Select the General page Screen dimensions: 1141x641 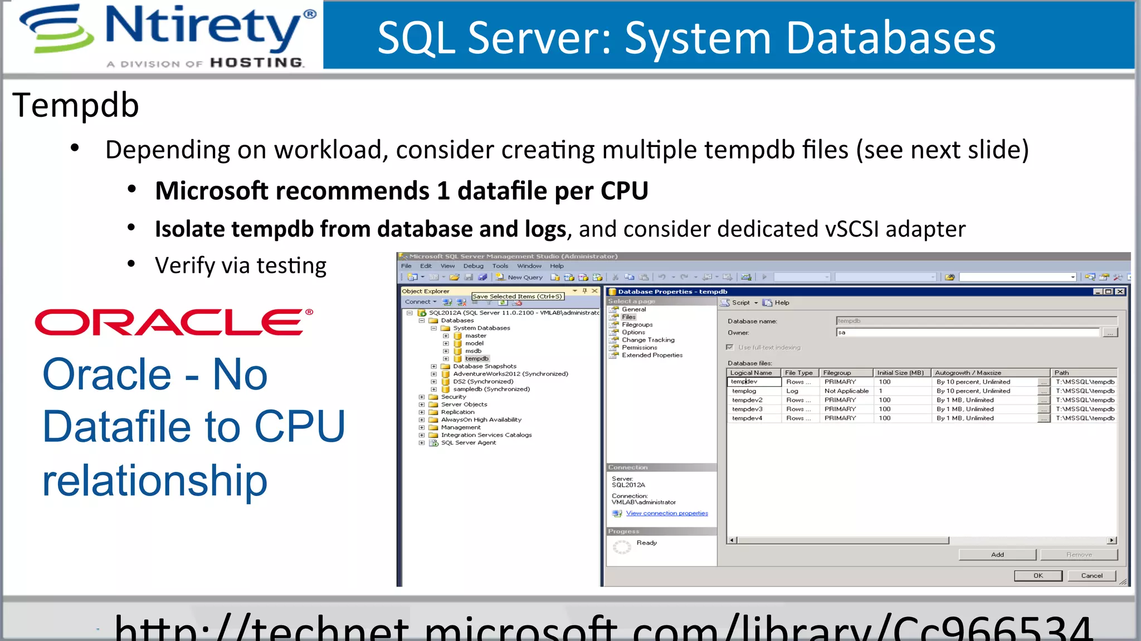[x=634, y=309]
